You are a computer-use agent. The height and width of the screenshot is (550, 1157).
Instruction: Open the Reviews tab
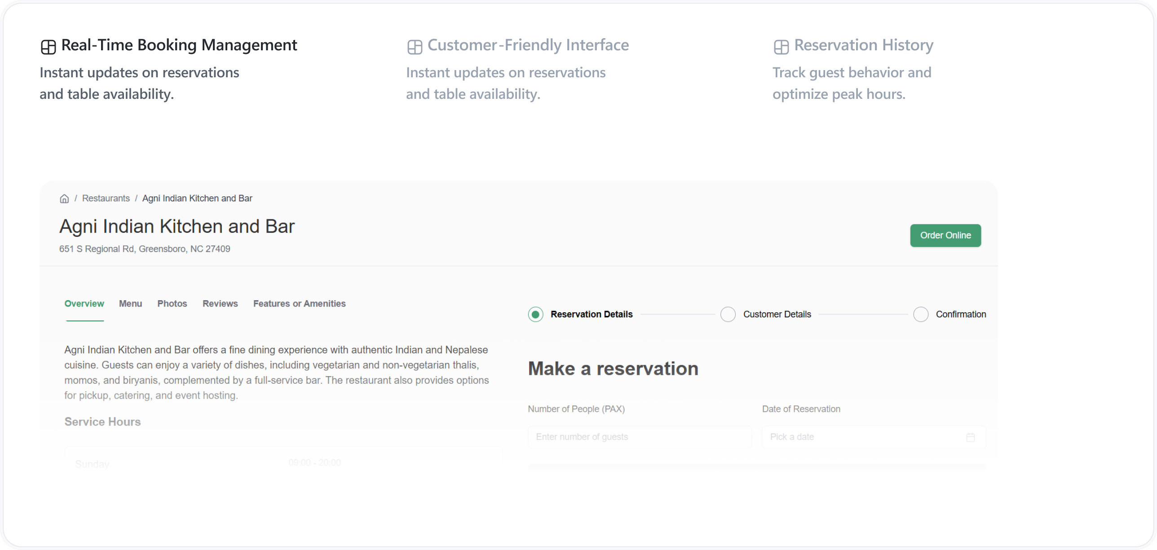220,303
